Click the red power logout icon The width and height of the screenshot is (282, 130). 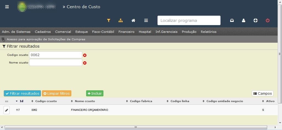(x=268, y=21)
